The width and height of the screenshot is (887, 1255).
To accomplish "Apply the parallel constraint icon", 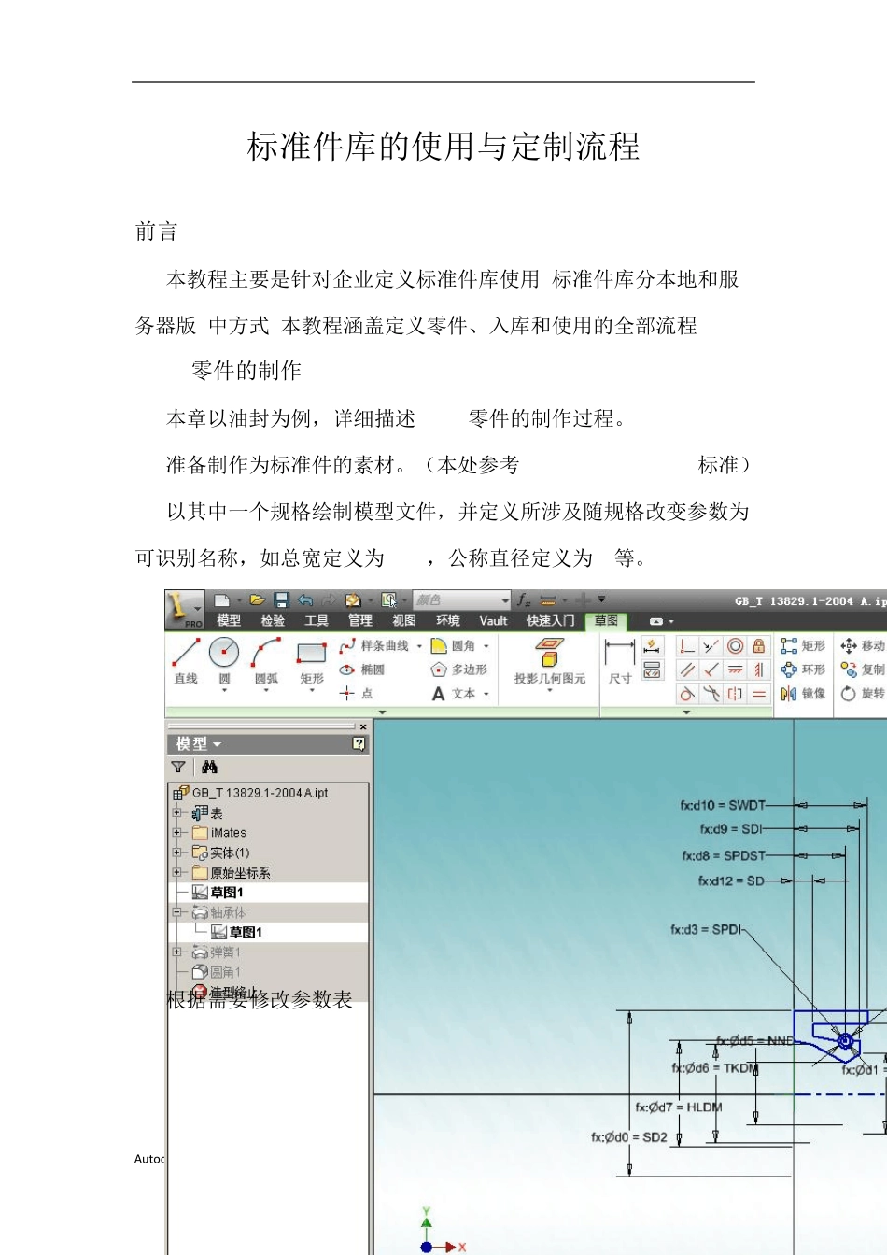I will click(x=687, y=670).
